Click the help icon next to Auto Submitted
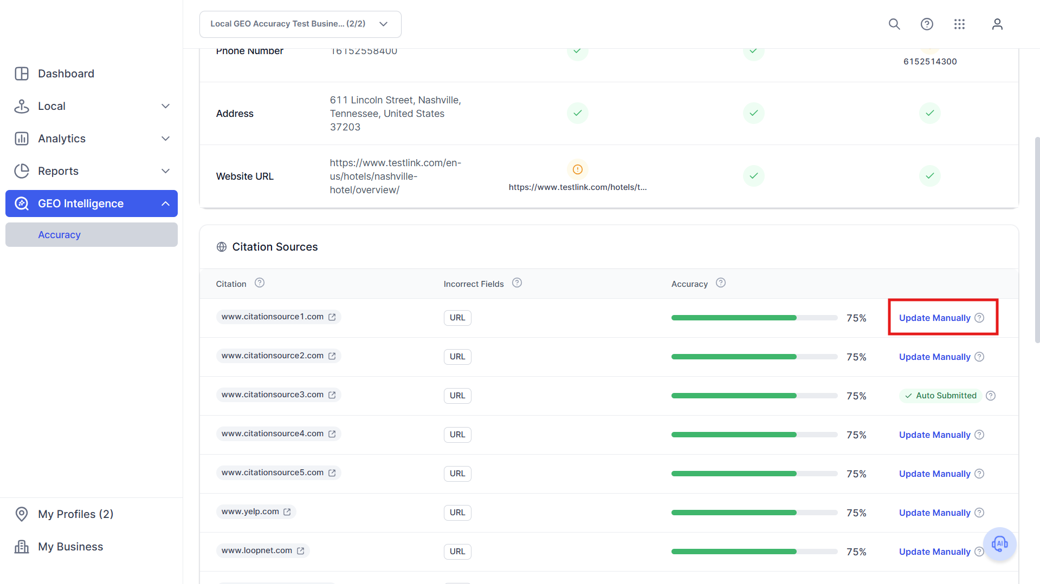This screenshot has height=584, width=1040. pyautogui.click(x=991, y=396)
